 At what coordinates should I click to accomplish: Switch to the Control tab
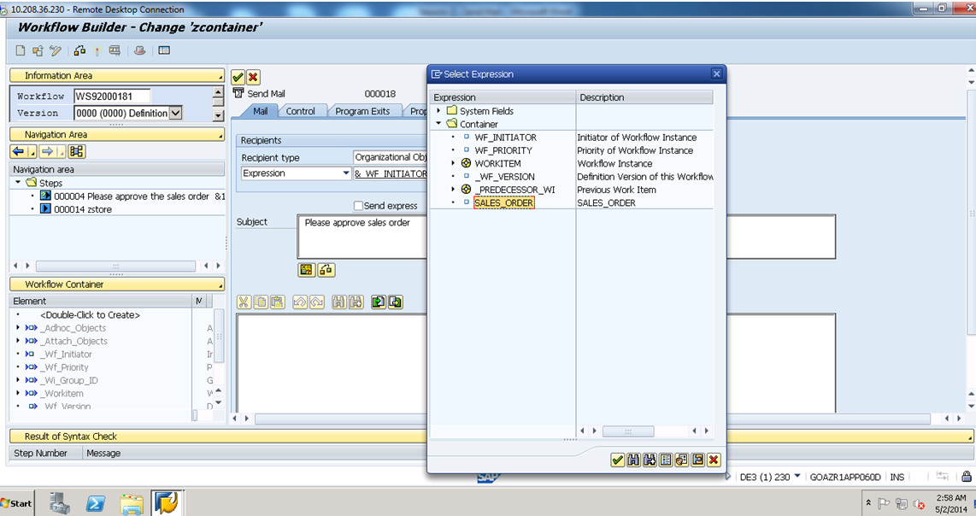(302, 110)
